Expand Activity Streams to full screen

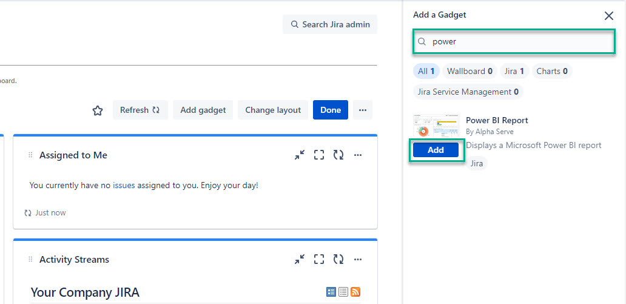pyautogui.click(x=319, y=260)
